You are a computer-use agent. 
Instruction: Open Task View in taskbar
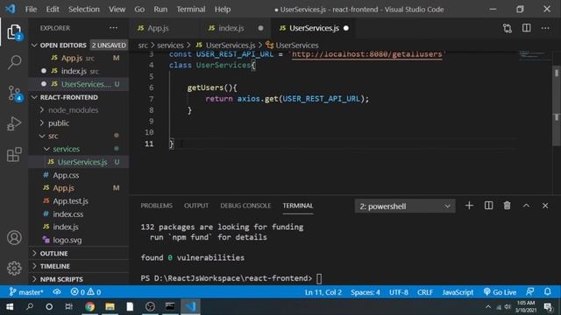68,306
